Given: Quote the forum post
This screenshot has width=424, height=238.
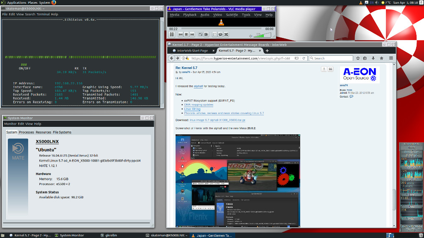Looking at the screenshot, I should tap(330, 69).
